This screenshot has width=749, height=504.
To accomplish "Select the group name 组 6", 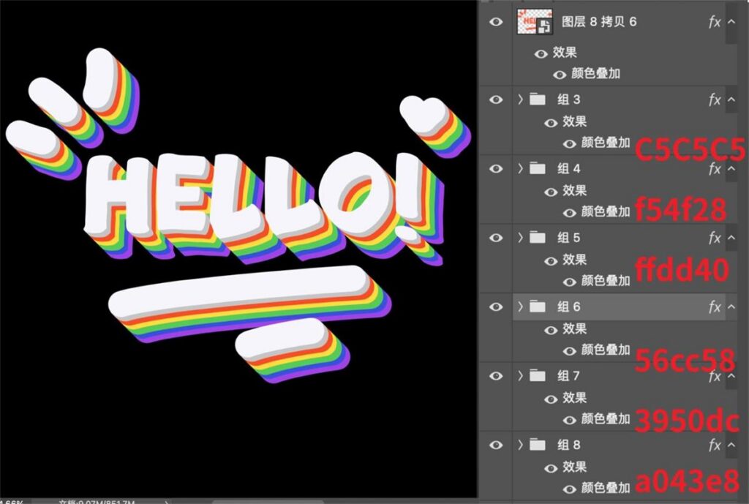I will pyautogui.click(x=568, y=306).
